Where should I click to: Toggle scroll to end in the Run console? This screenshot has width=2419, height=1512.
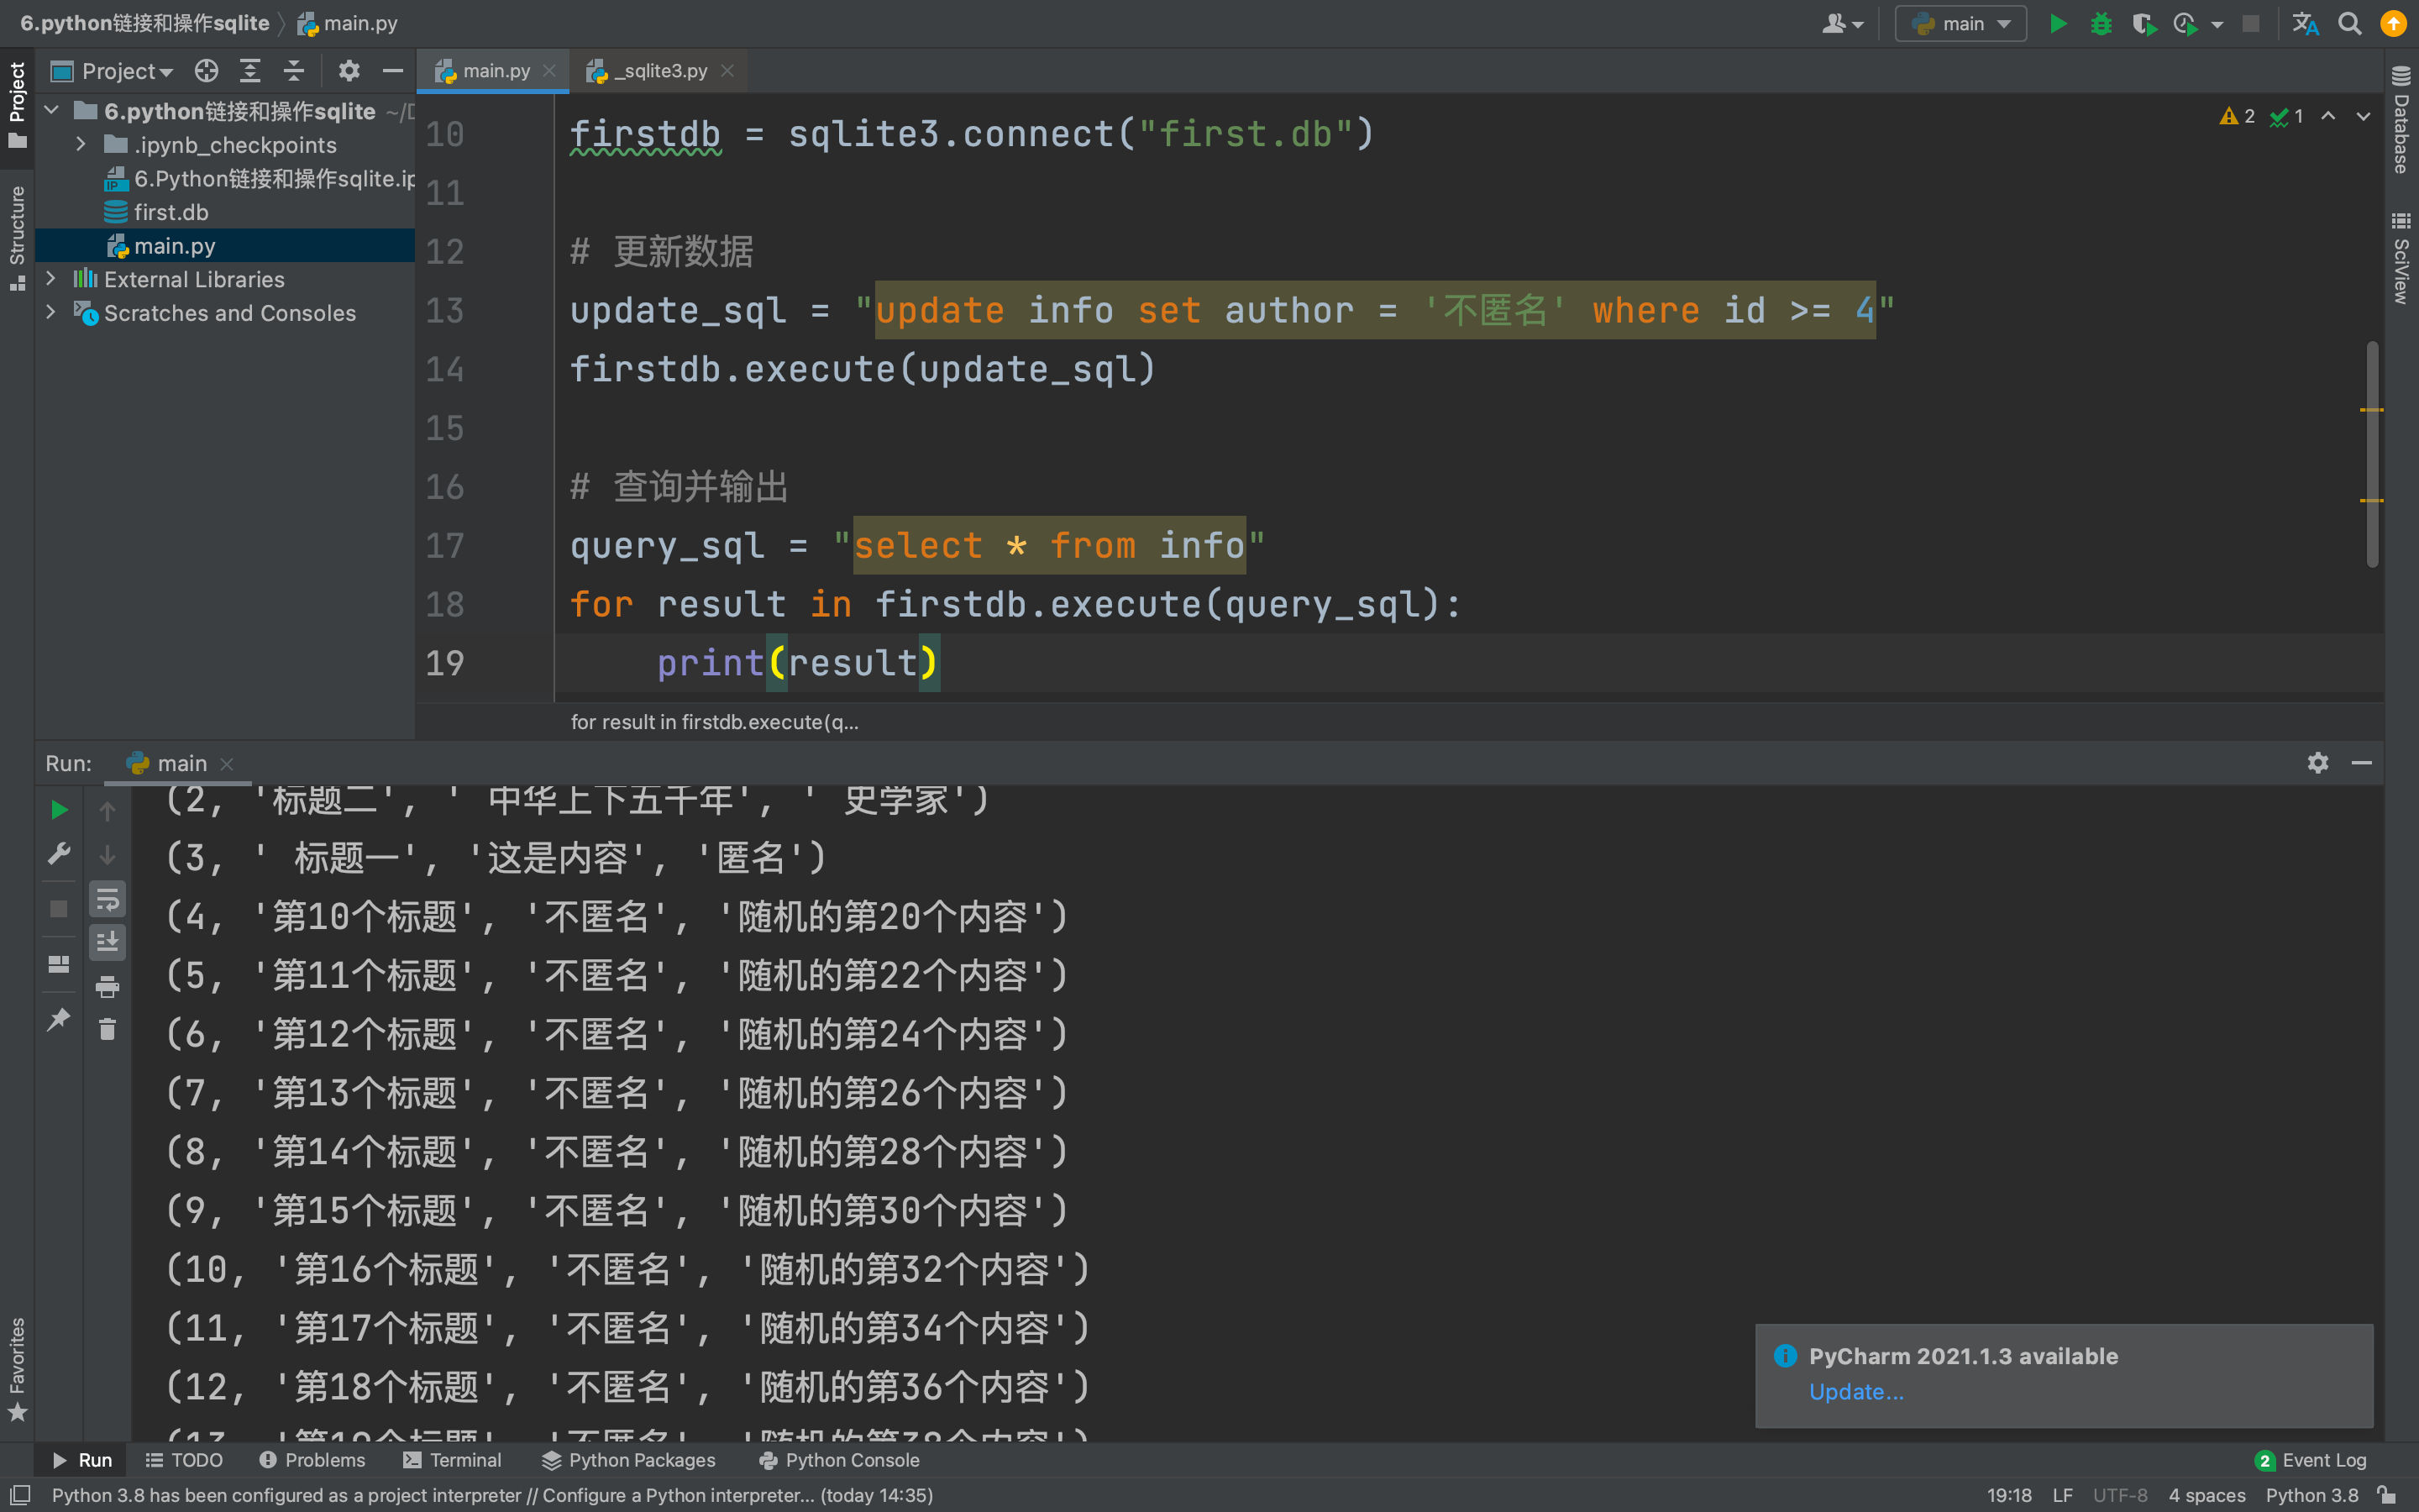[107, 942]
